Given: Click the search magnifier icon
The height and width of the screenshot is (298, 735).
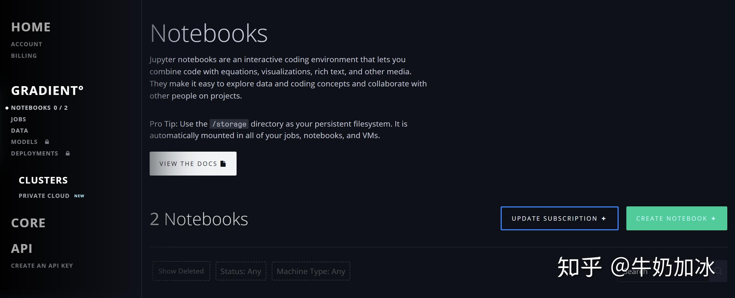Looking at the screenshot, I should tap(718, 271).
